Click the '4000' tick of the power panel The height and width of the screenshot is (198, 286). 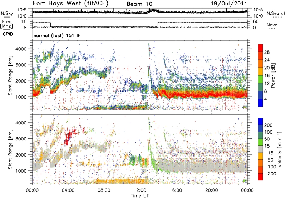[x=21, y=49]
